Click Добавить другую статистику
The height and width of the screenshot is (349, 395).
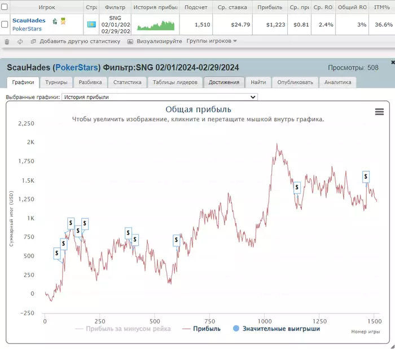[80, 41]
